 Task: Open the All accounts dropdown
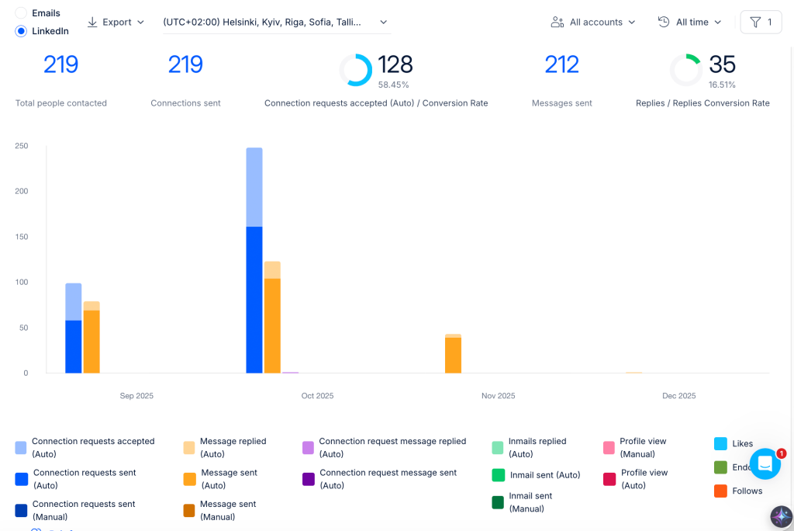pyautogui.click(x=593, y=23)
